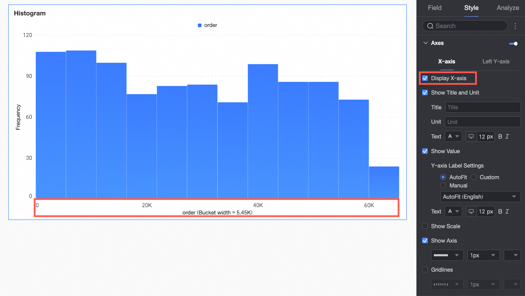Select the Left Y-axis sub-tab
Image resolution: width=525 pixels, height=296 pixels.
[496, 62]
